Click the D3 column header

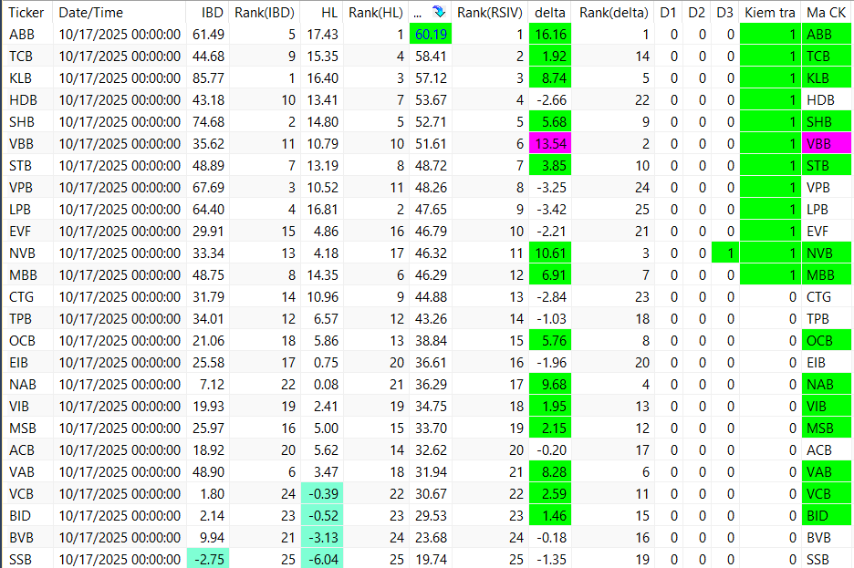(x=724, y=12)
